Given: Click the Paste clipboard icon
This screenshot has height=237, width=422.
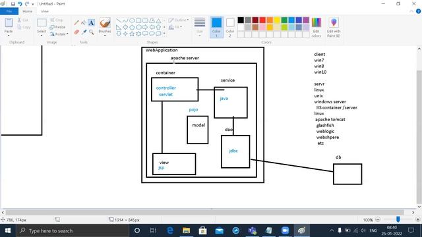Looking at the screenshot, I should [x=9, y=22].
